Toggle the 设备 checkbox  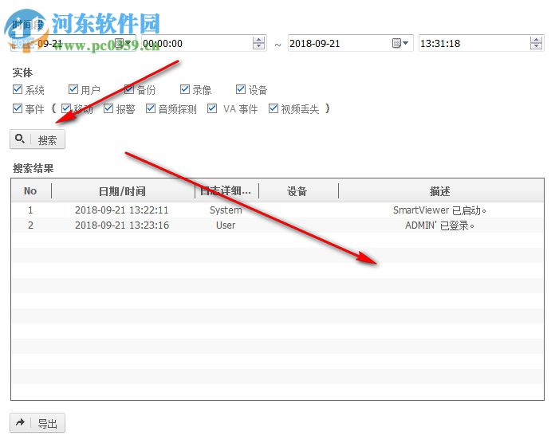tap(241, 89)
